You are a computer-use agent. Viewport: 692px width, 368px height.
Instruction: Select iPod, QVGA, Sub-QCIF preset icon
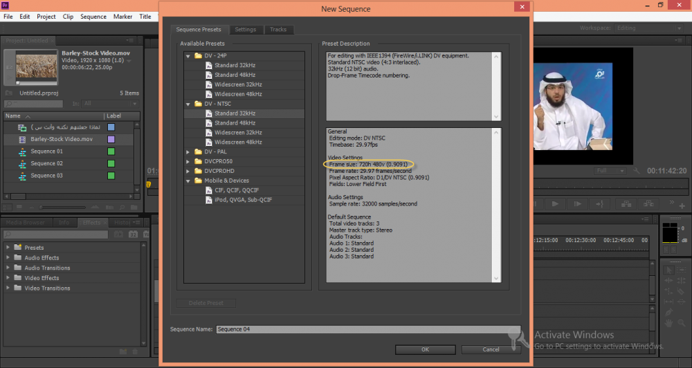click(x=208, y=200)
